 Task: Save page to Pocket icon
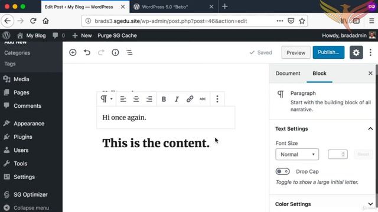(291, 21)
